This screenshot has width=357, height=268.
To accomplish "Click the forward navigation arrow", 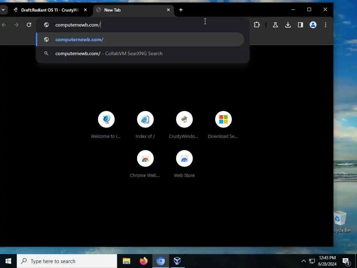I will pyautogui.click(x=16, y=25).
